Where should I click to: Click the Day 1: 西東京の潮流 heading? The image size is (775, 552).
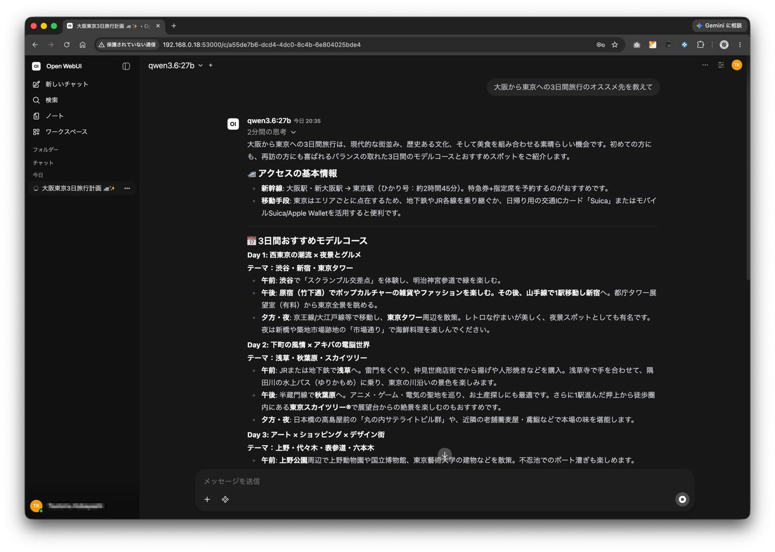304,255
